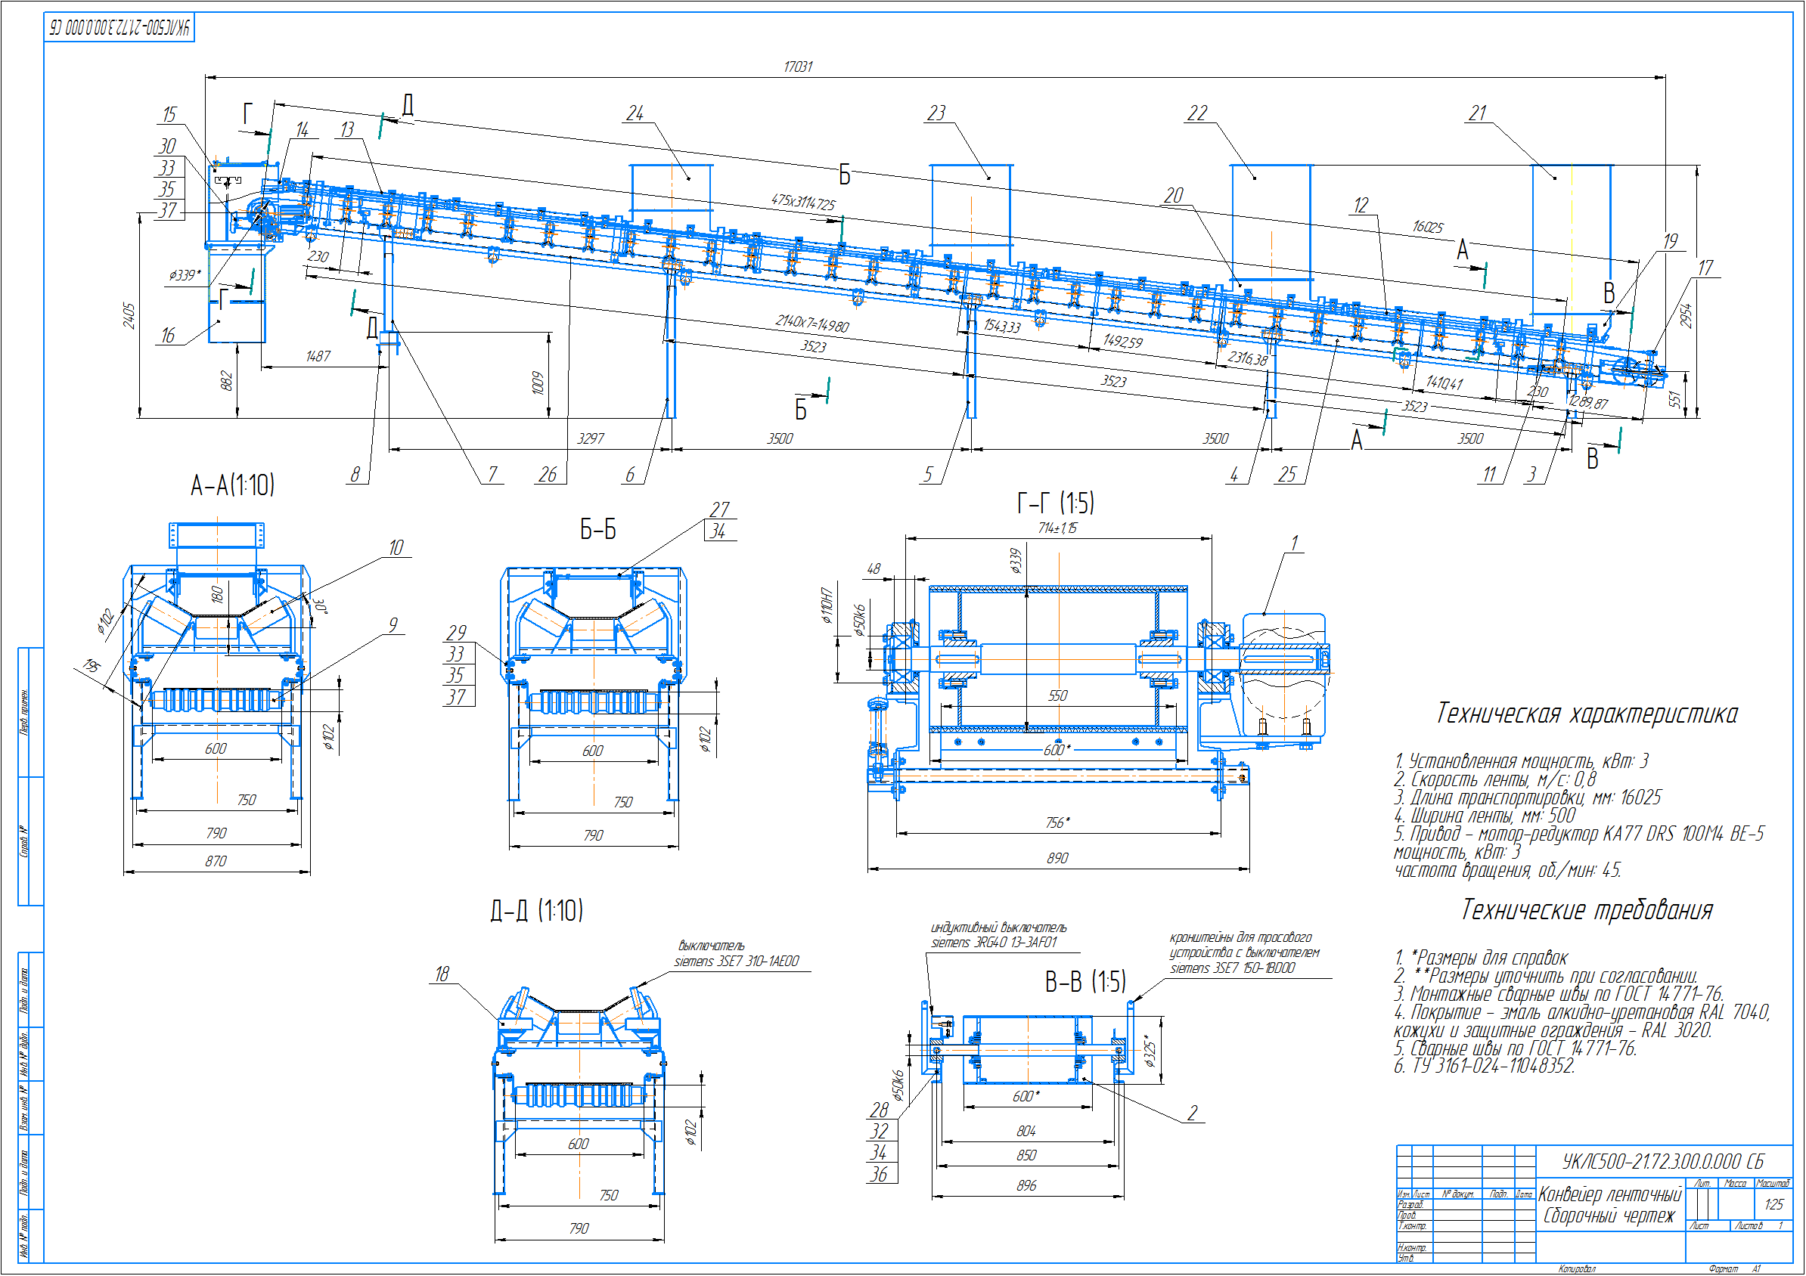The width and height of the screenshot is (1806, 1276).
Task: Click the support spacing dimension 3297
Action: (591, 438)
